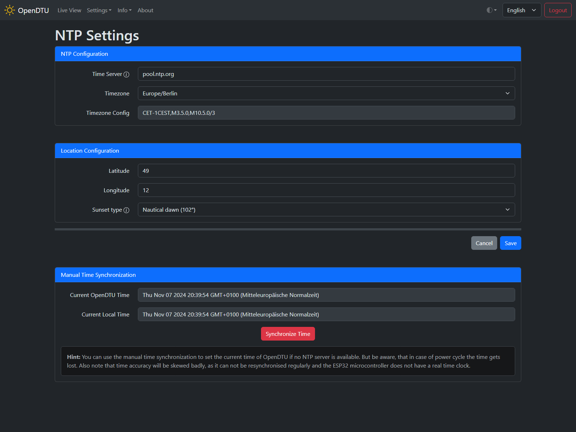The image size is (576, 432).
Task: Click the chevron on the Timezone selector
Action: click(508, 93)
